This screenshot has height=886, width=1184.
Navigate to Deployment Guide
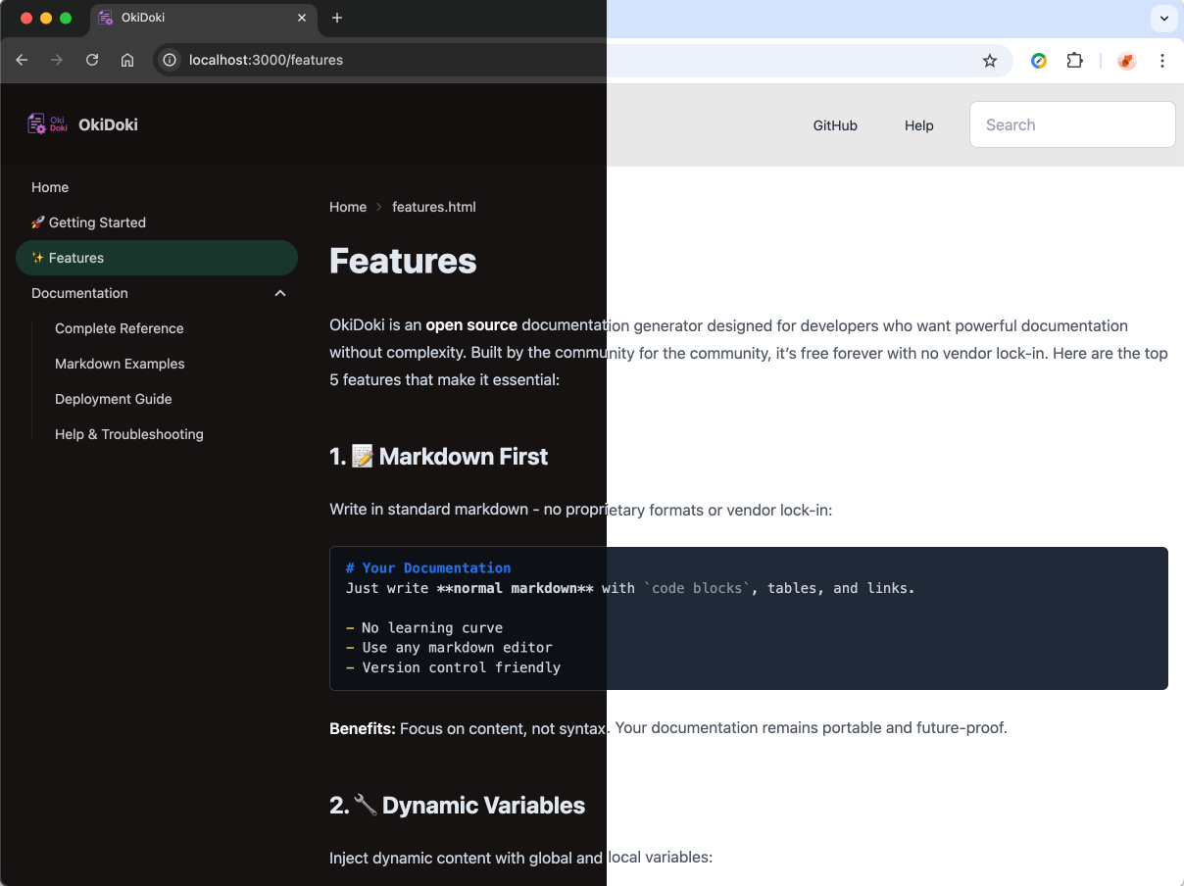click(114, 399)
